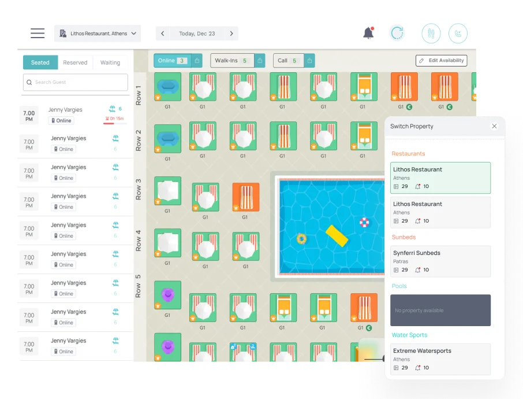Click umbrella icon on first guest row

(112, 109)
